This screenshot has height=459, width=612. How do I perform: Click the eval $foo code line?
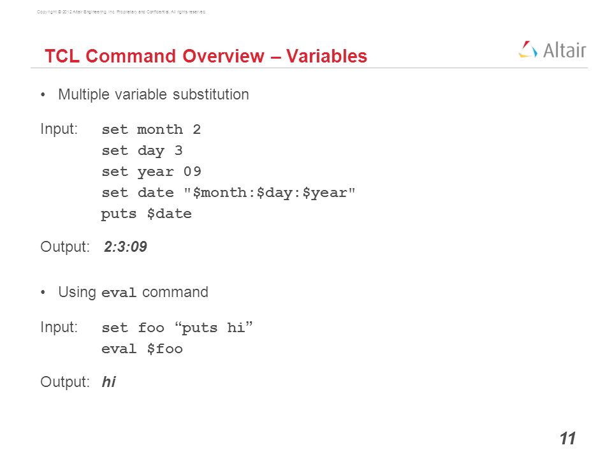coord(142,349)
